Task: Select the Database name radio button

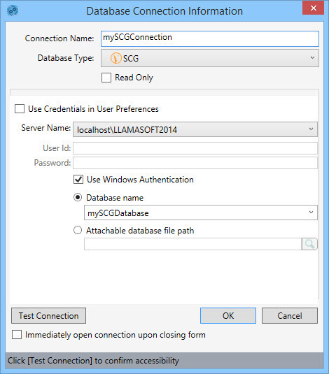Action: [x=78, y=198]
